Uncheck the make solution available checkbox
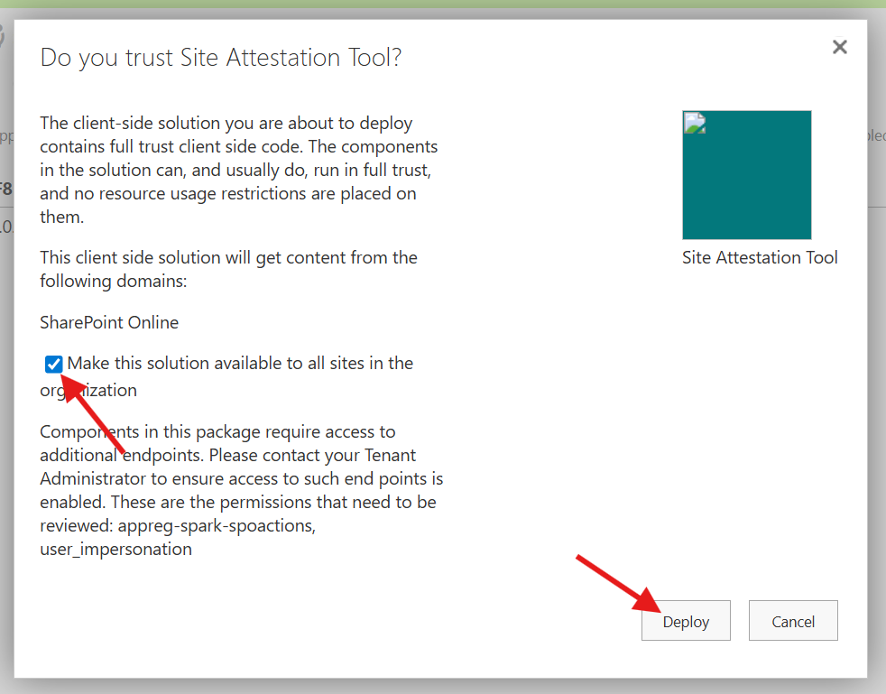Screen dimensions: 886x694 click(54, 364)
